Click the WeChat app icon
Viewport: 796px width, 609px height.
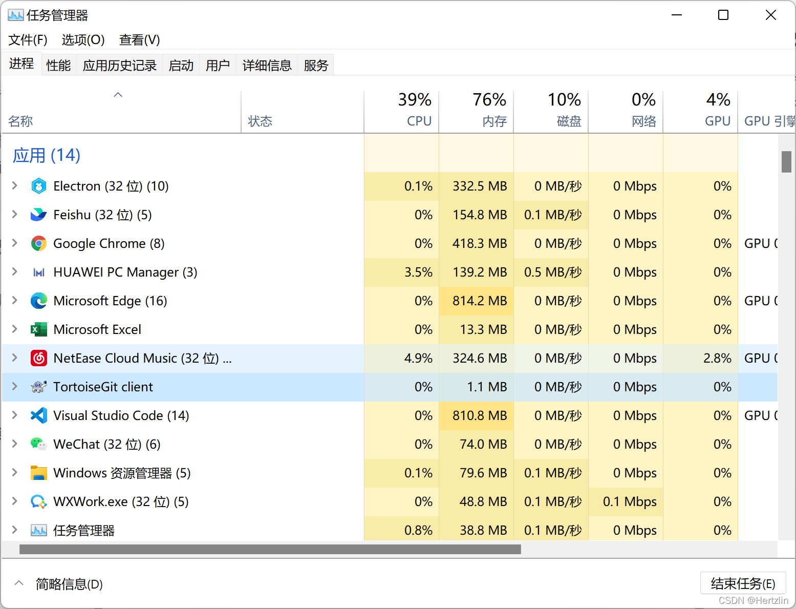pyautogui.click(x=39, y=444)
